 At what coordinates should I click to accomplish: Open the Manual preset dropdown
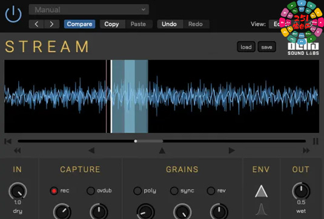pyautogui.click(x=89, y=10)
